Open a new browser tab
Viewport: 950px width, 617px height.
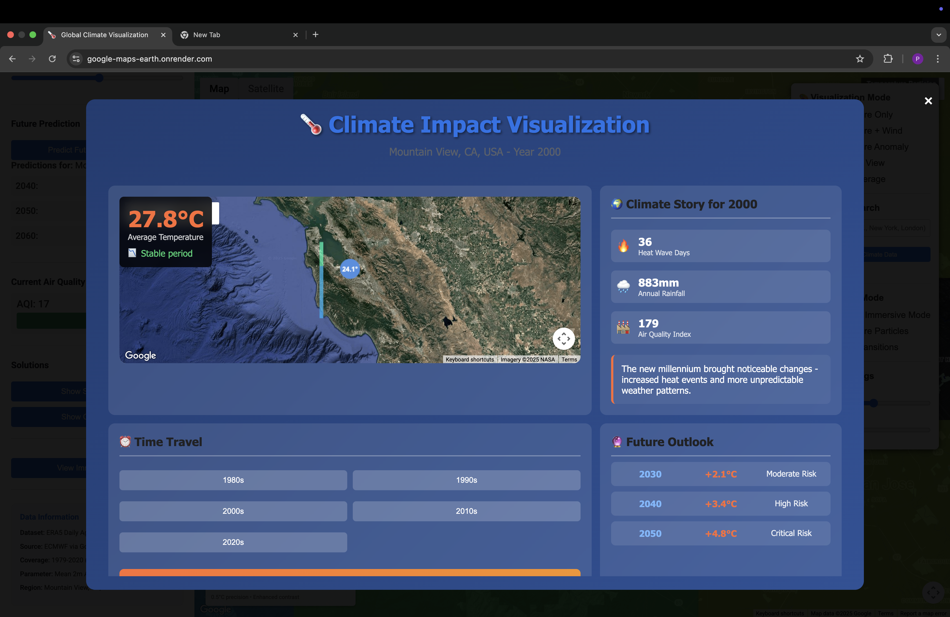pos(315,35)
